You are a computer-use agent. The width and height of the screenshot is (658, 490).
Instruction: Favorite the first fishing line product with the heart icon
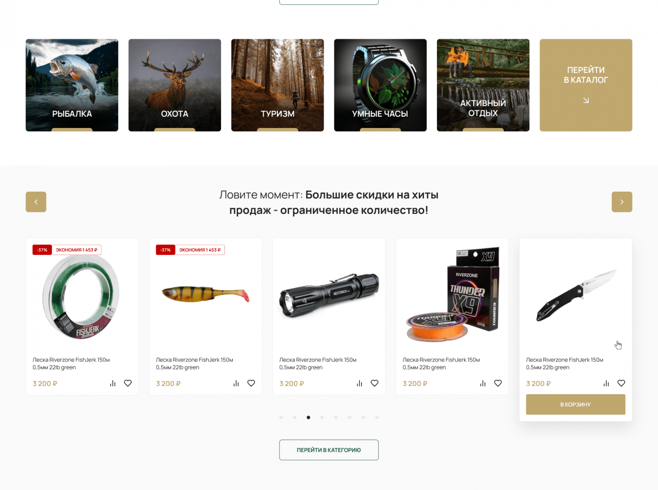click(x=128, y=383)
